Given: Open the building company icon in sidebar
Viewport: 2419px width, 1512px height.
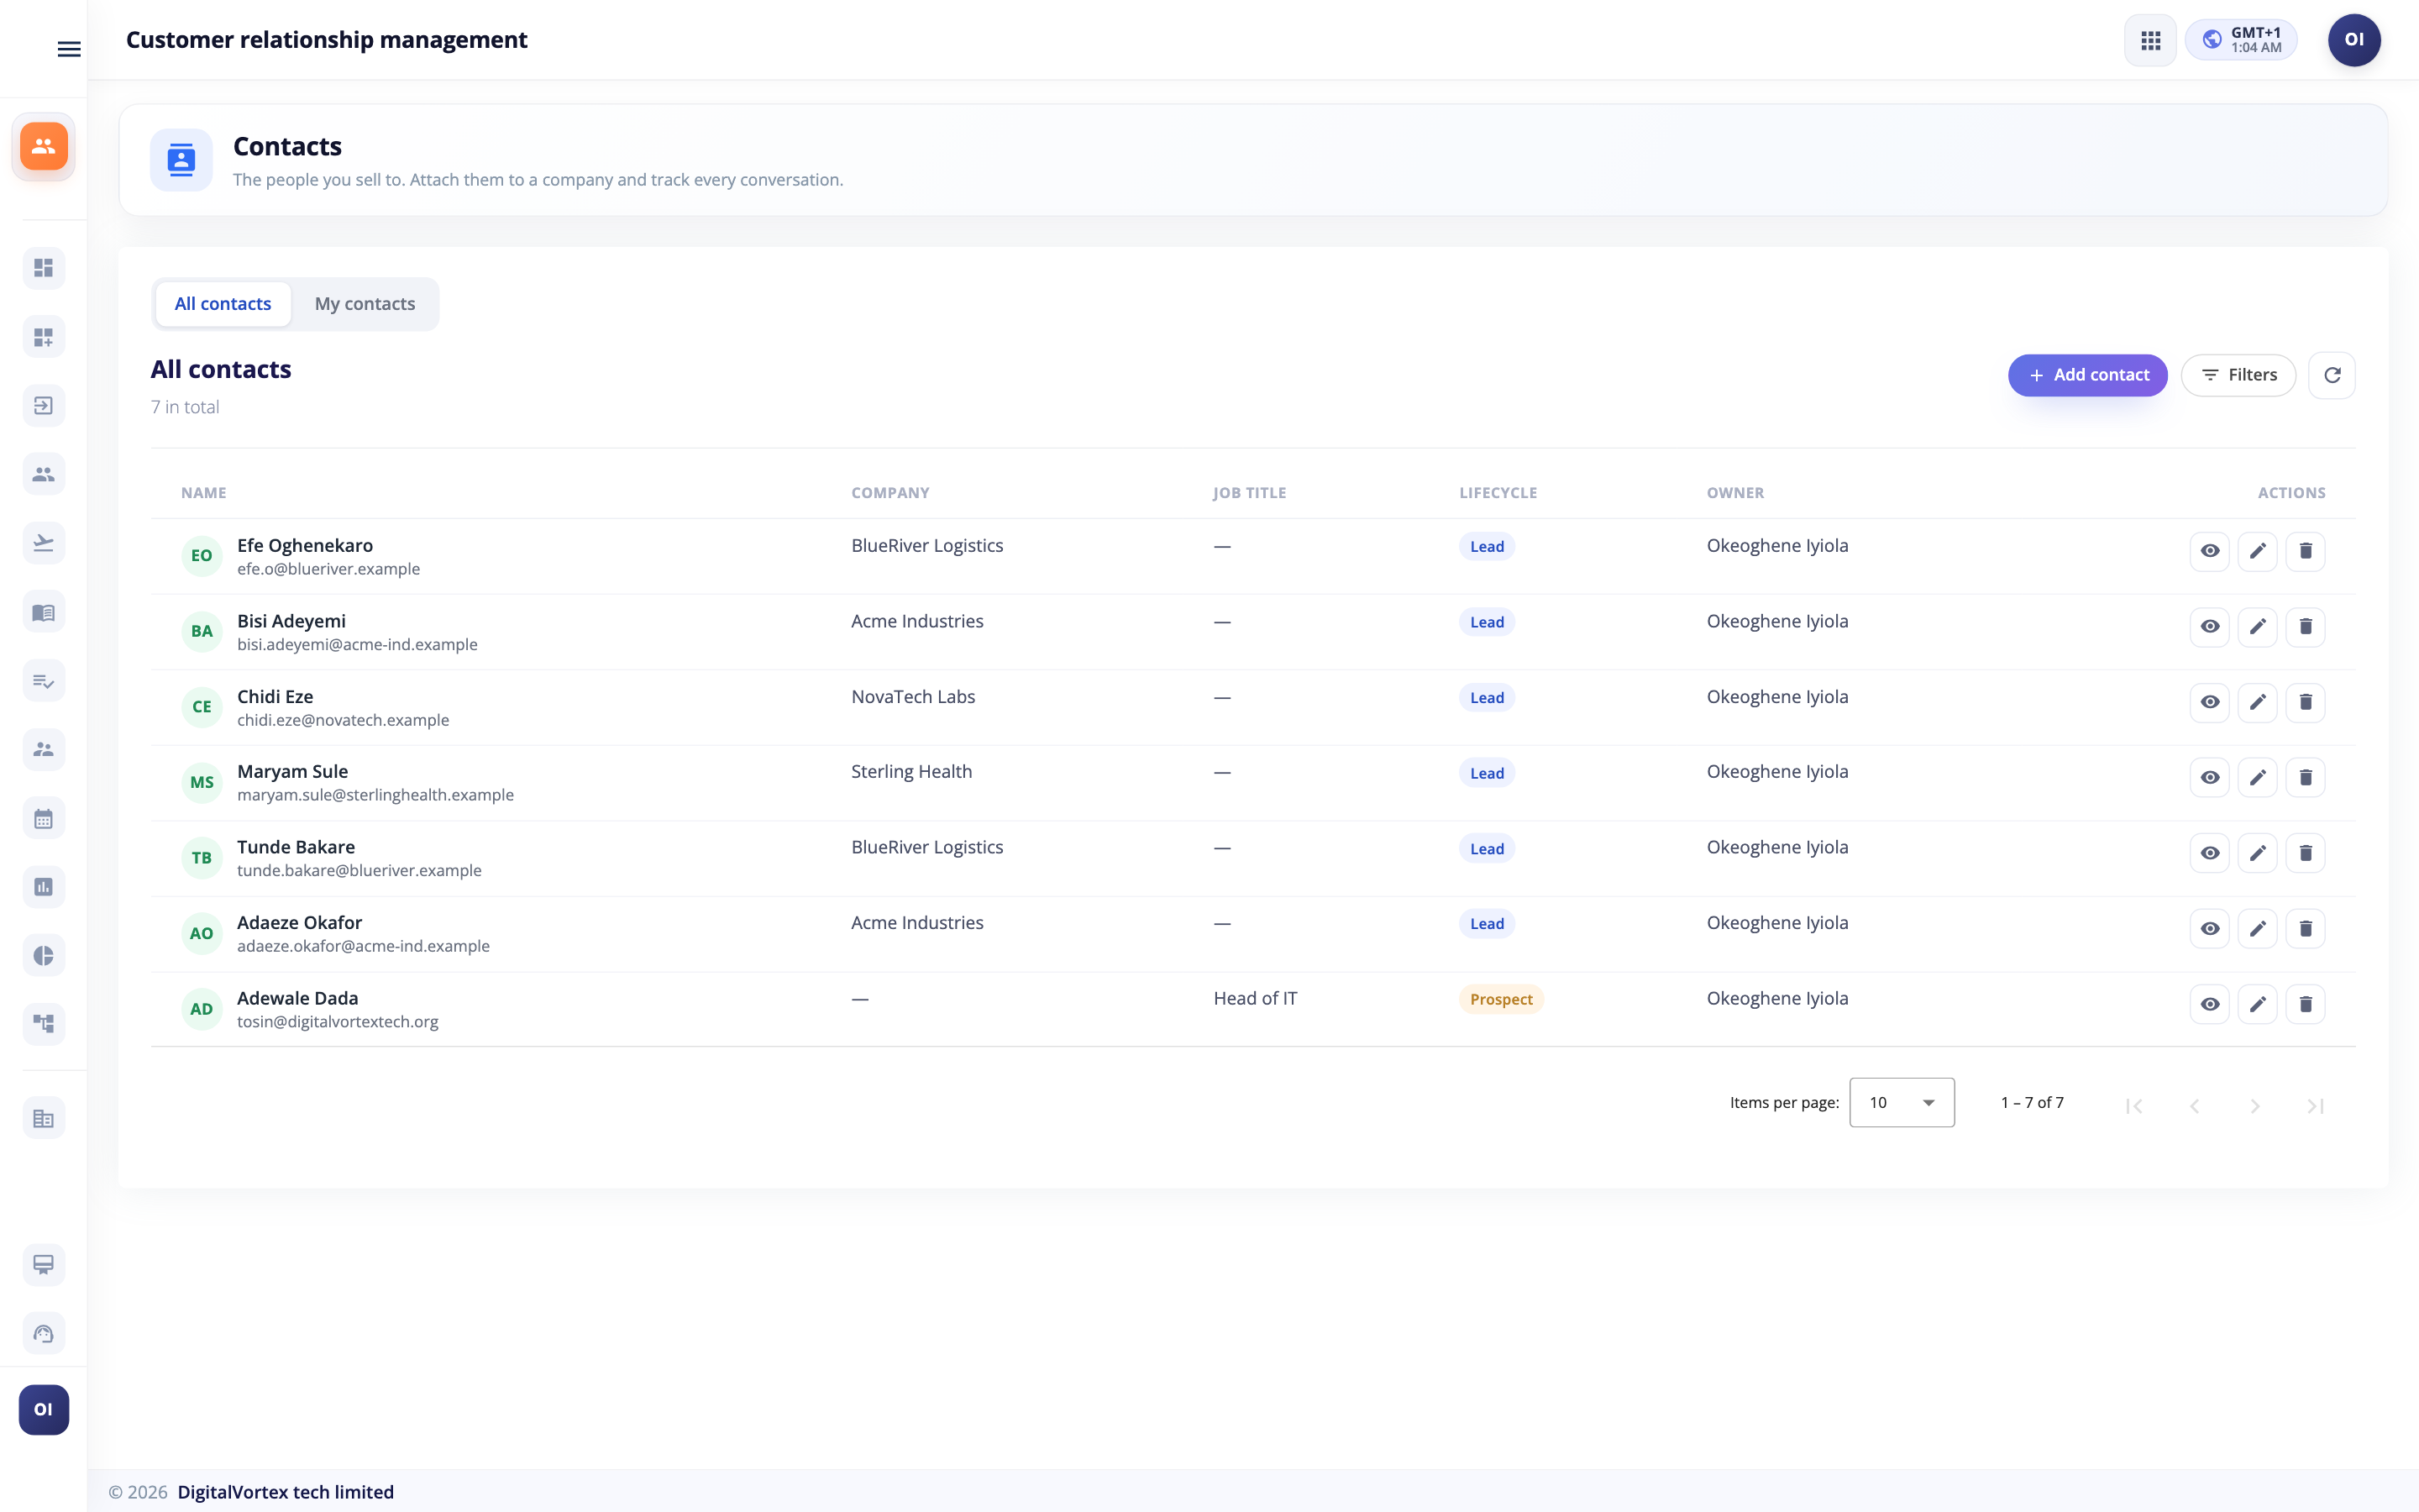Looking at the screenshot, I should point(44,1118).
